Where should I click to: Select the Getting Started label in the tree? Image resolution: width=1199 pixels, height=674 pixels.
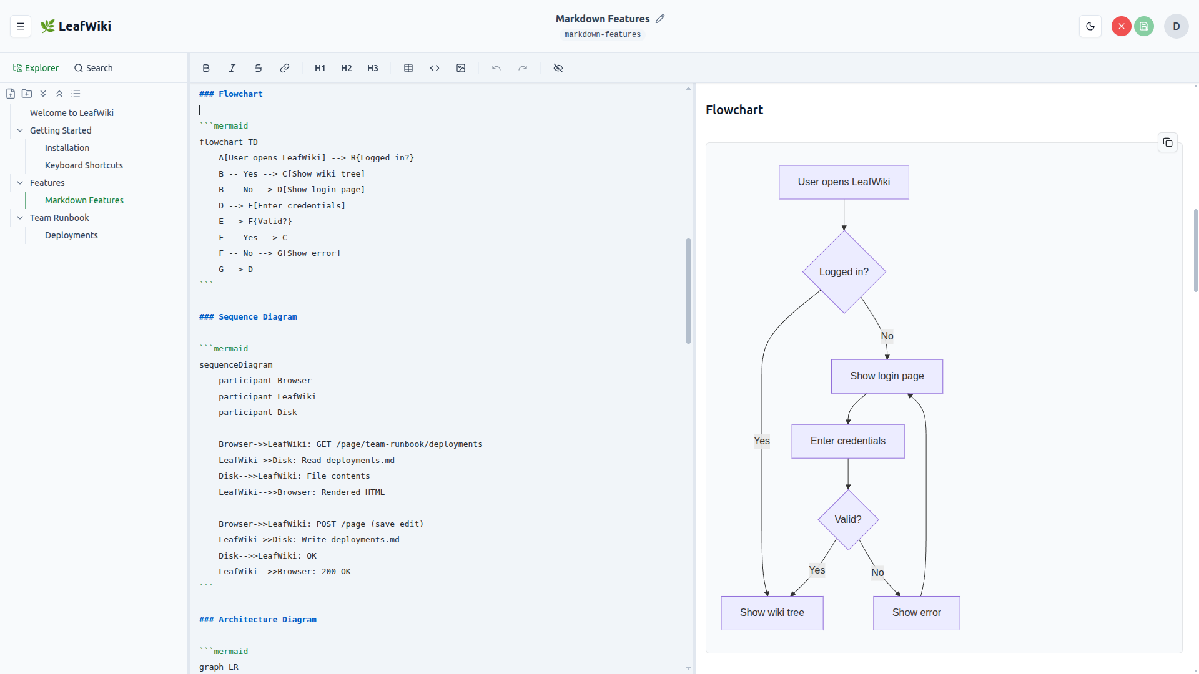click(x=61, y=130)
